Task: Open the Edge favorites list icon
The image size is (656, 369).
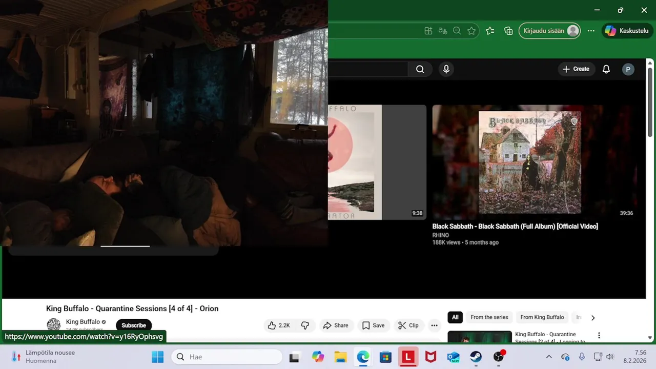Action: [x=490, y=31]
